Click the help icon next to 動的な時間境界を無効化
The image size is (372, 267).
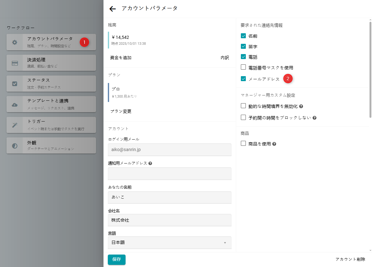(x=301, y=106)
